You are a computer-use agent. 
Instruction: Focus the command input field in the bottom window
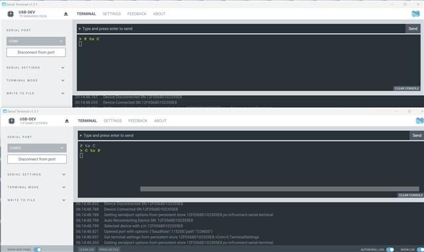coord(244,136)
